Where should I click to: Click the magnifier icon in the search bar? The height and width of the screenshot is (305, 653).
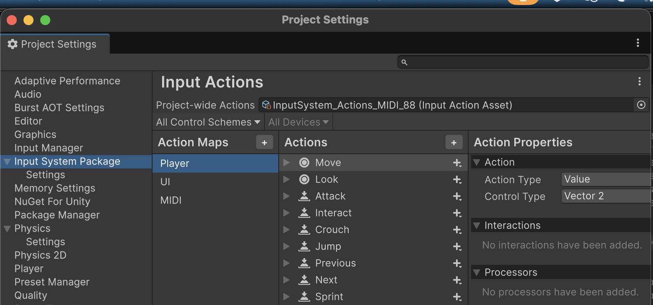(x=404, y=62)
